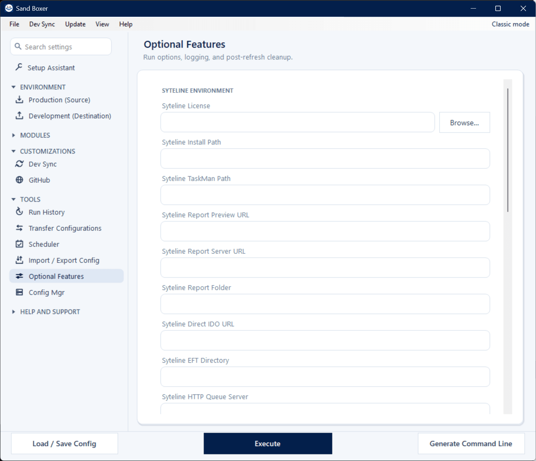Click the Config Mgr server icon
This screenshot has height=461, width=536.
coord(19,292)
